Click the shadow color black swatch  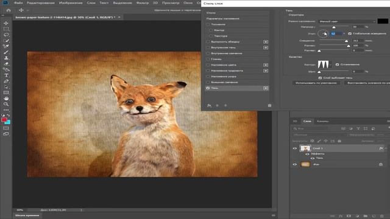point(383,21)
